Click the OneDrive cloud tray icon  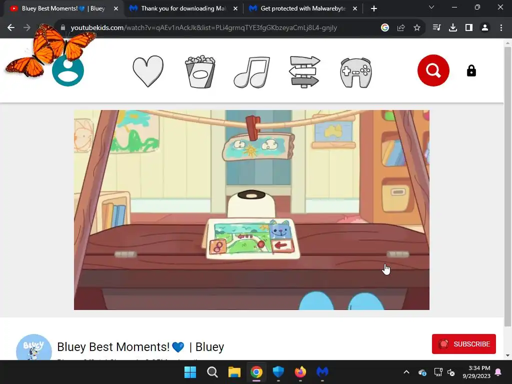coord(422,372)
